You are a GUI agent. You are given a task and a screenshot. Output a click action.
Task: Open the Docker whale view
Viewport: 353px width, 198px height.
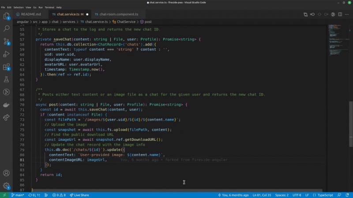tap(6, 105)
